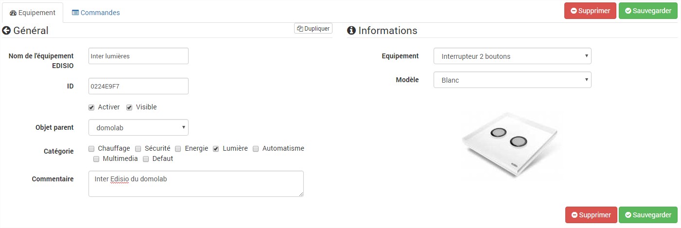Click the bottom Sauvegarder button

[x=648, y=215]
